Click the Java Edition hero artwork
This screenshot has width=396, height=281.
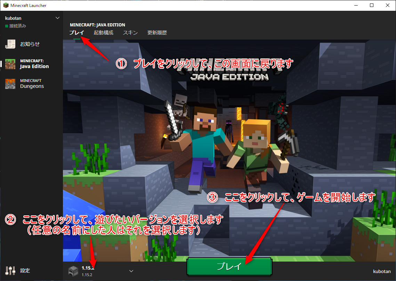pyautogui.click(x=229, y=139)
